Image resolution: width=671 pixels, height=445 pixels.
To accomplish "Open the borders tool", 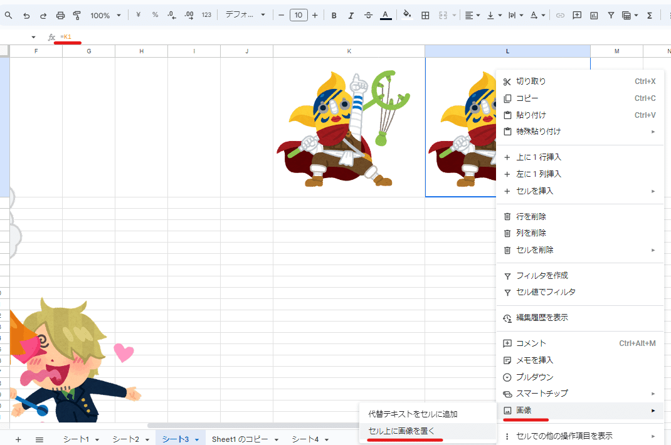I will point(425,16).
